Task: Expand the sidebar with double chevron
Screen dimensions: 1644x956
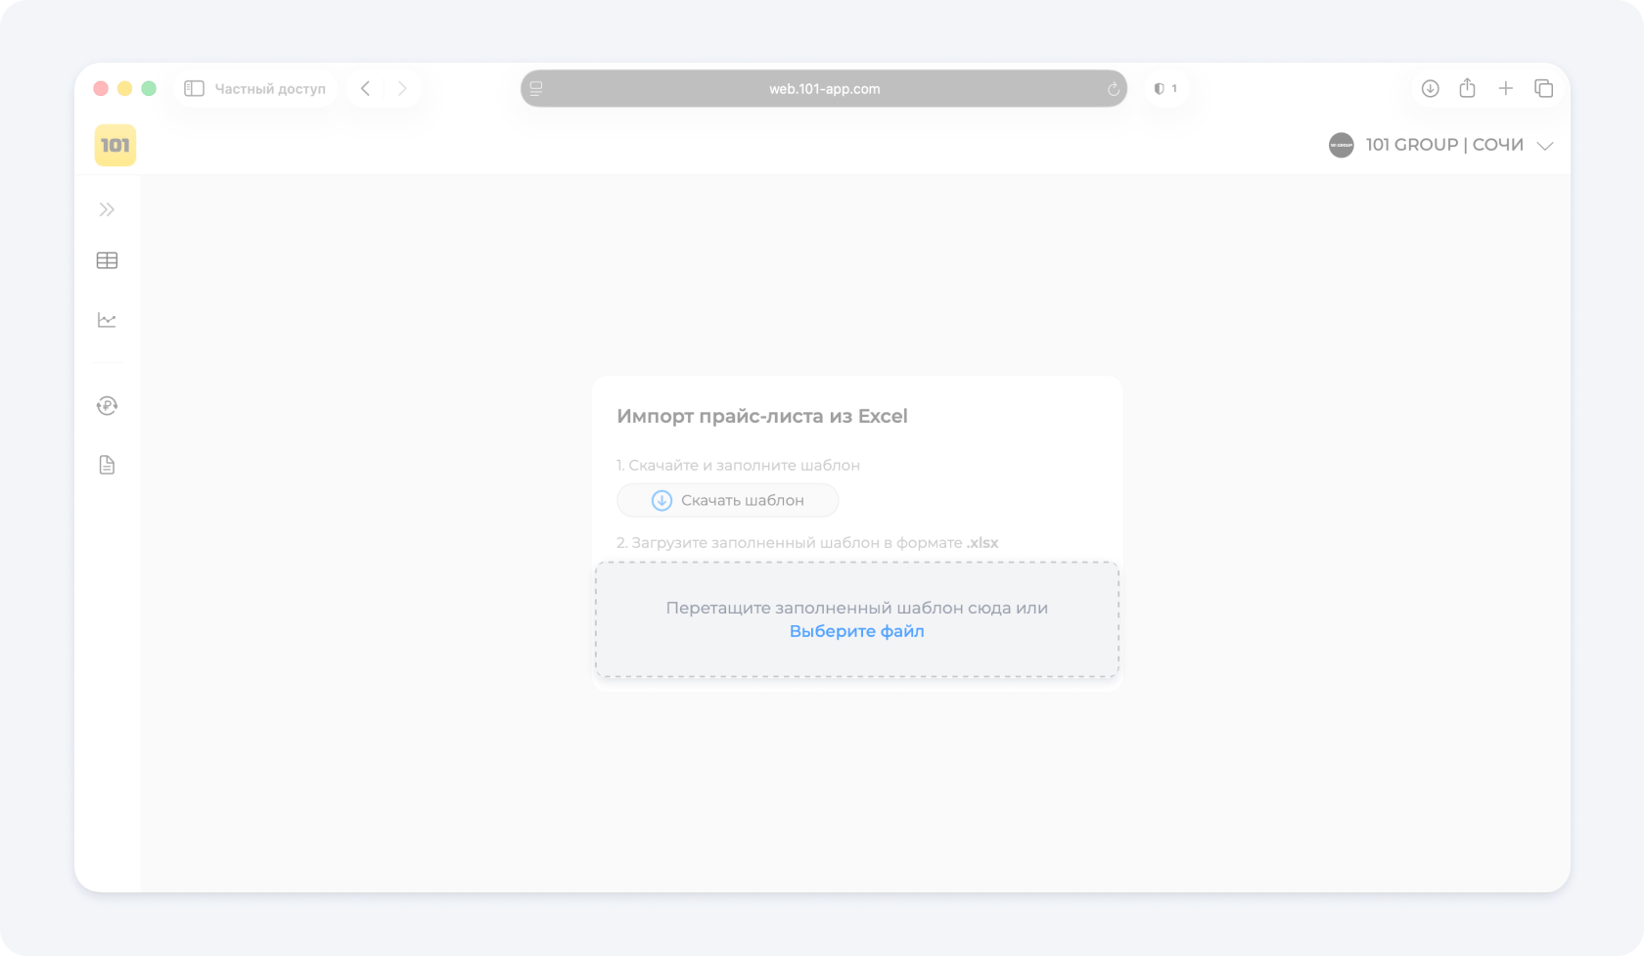Action: [107, 209]
